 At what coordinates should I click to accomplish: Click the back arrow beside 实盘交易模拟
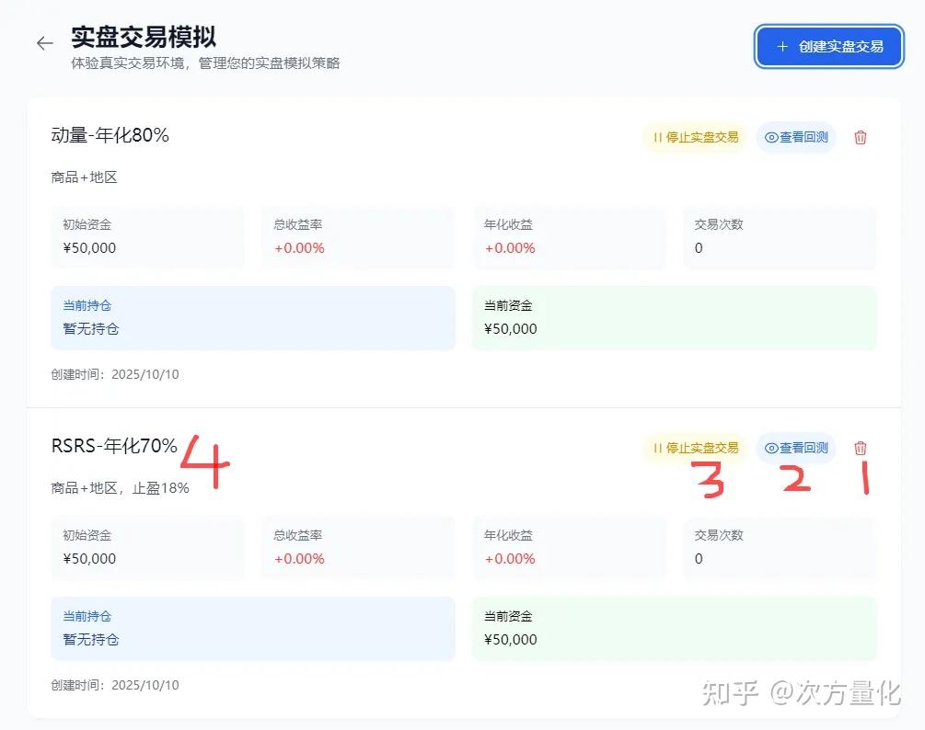coord(44,43)
